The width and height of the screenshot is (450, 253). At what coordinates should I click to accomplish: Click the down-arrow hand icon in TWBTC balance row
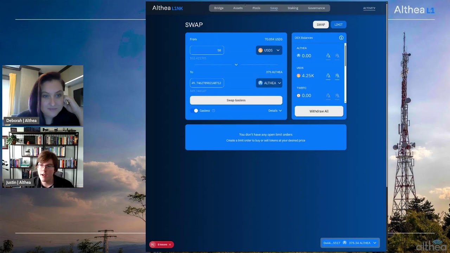(337, 96)
